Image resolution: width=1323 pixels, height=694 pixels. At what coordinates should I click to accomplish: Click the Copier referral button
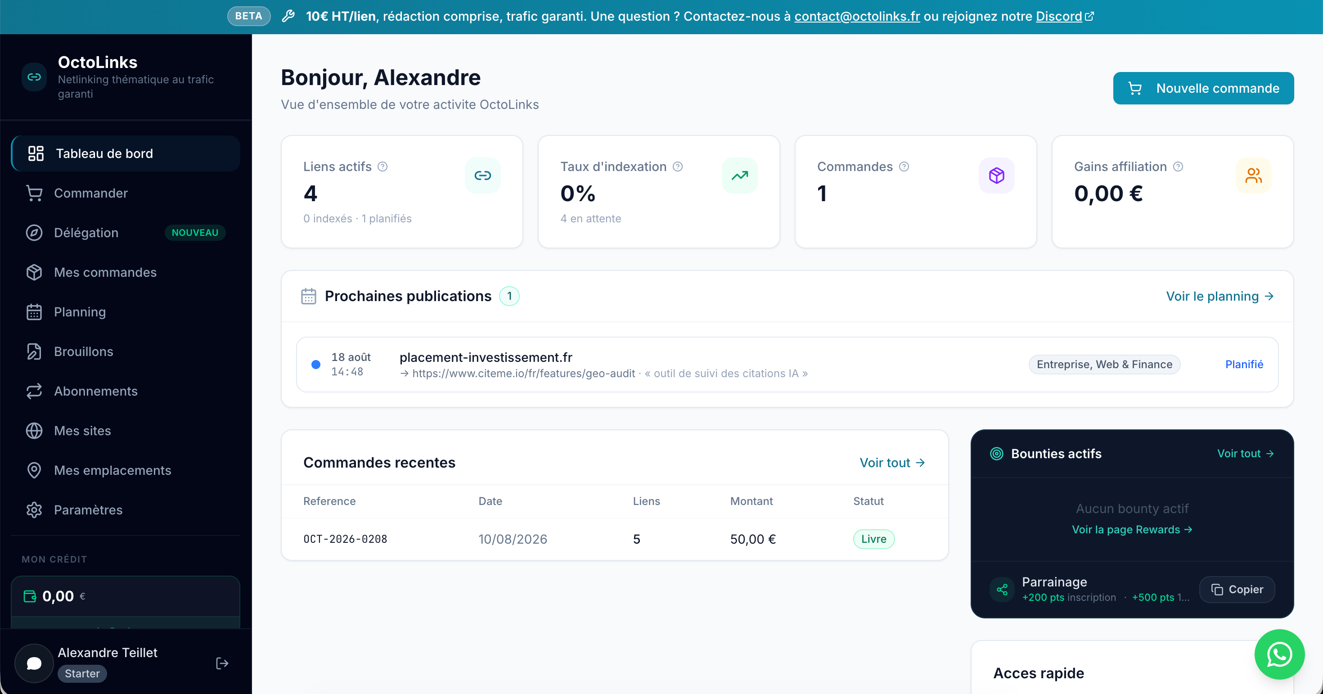pos(1237,590)
